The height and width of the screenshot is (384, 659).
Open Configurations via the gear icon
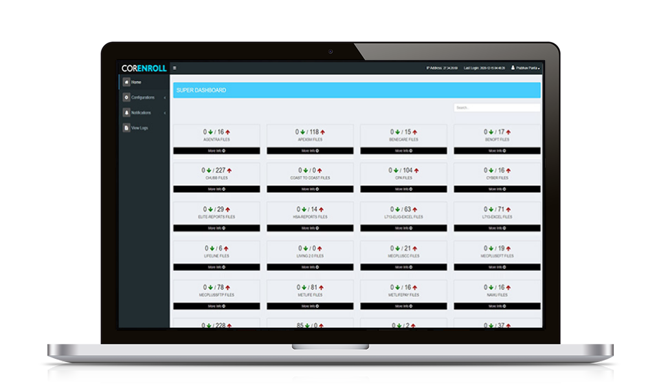pos(126,97)
